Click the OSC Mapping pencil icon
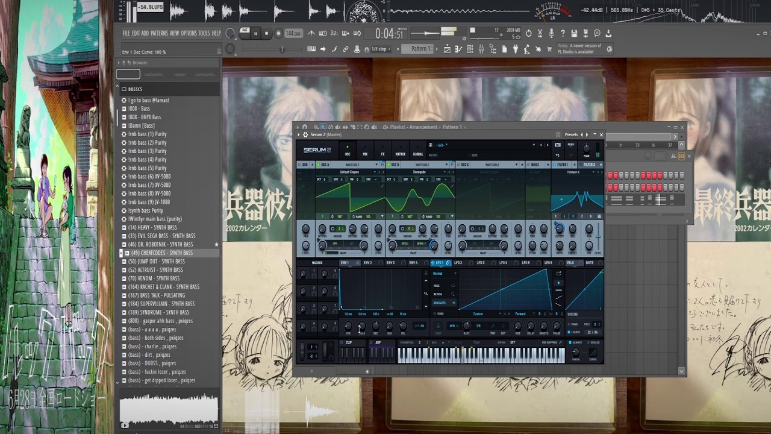Viewport: 771px width, 434px height. (561, 342)
